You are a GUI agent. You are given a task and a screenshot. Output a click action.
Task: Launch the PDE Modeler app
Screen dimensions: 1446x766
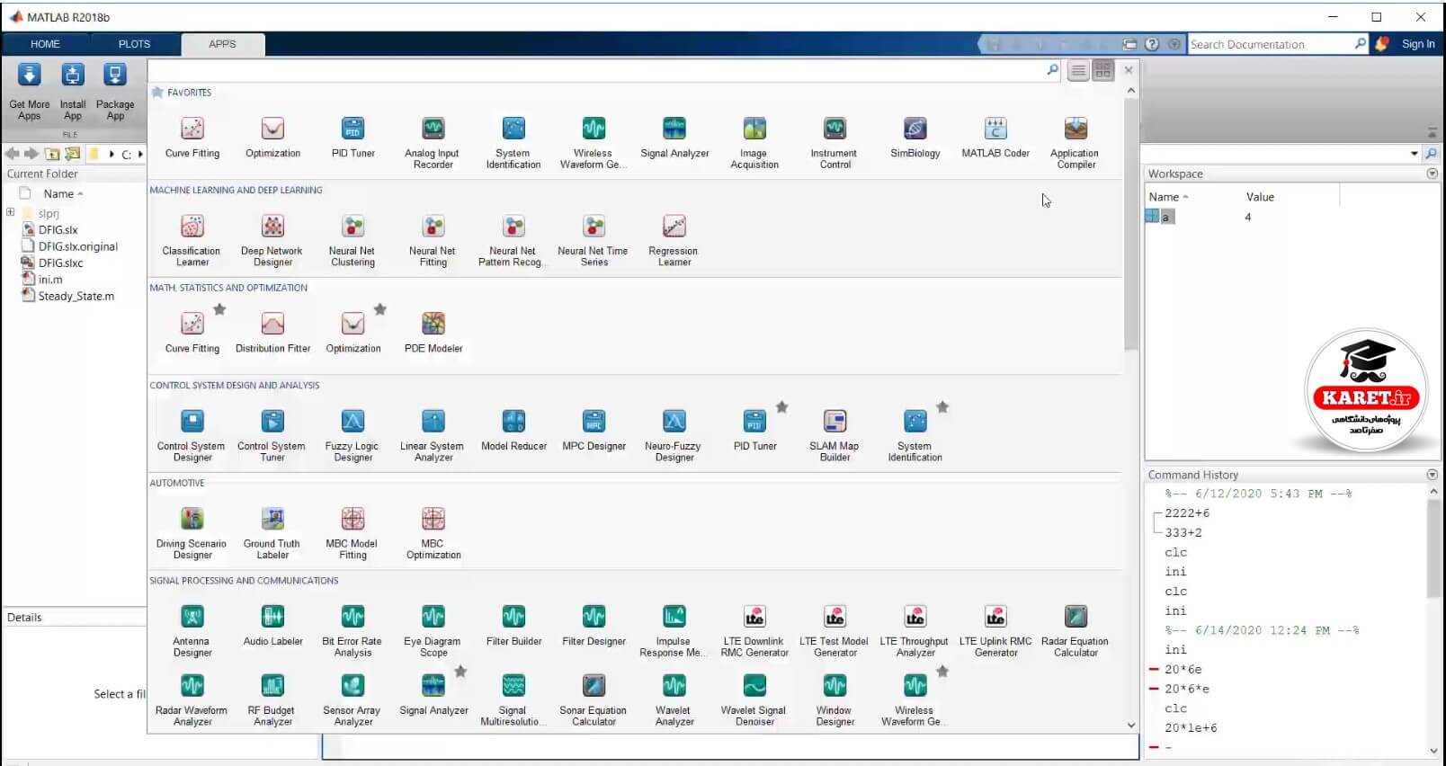click(433, 332)
